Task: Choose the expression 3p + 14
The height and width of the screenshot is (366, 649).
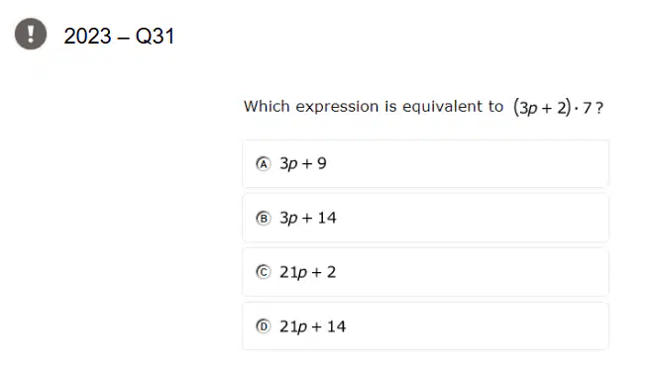Action: [x=308, y=218]
